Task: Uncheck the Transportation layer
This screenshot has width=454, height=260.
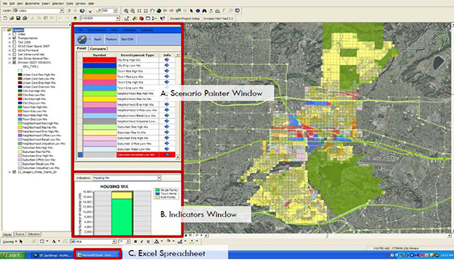Action: click(x=14, y=38)
